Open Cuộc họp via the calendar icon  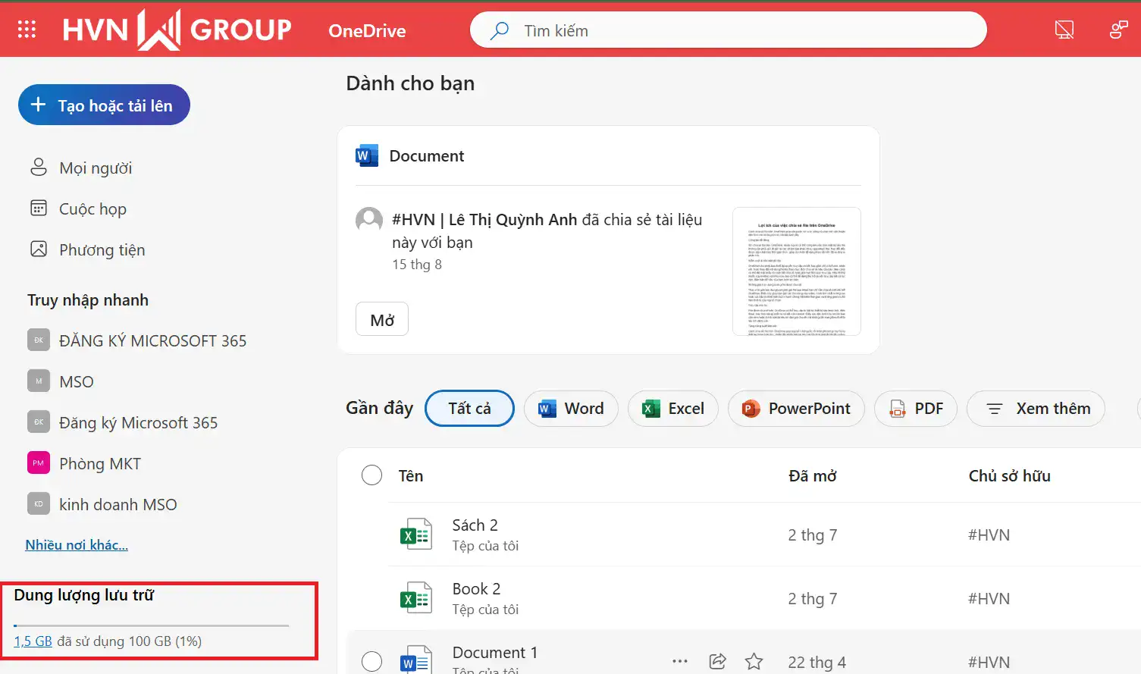click(x=39, y=208)
